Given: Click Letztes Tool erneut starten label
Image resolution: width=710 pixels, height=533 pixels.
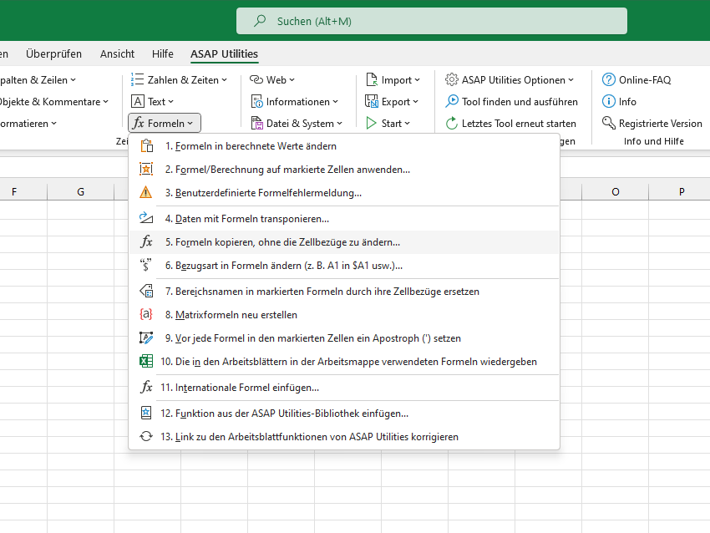Looking at the screenshot, I should coord(519,123).
